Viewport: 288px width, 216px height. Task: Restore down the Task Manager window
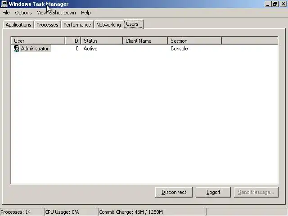coord(275,4)
